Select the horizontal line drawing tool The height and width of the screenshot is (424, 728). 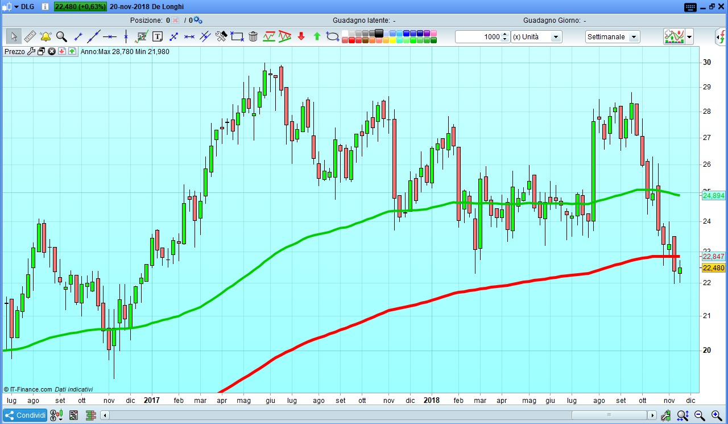(110, 37)
